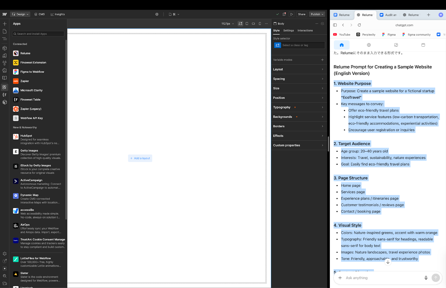Image resolution: width=446 pixels, height=288 pixels.
Task: Open the Pages panel icon in Webflow
Action: pos(4,31)
